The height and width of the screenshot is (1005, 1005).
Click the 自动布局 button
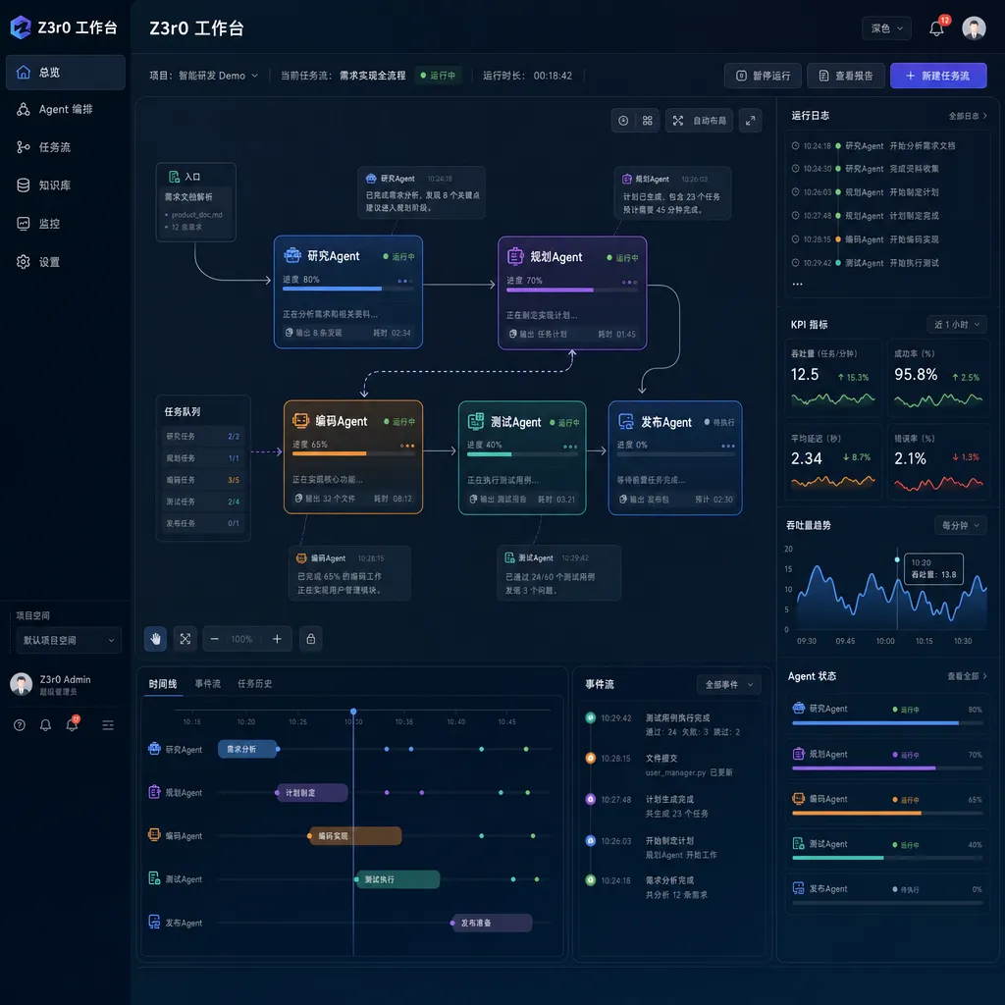click(x=699, y=121)
